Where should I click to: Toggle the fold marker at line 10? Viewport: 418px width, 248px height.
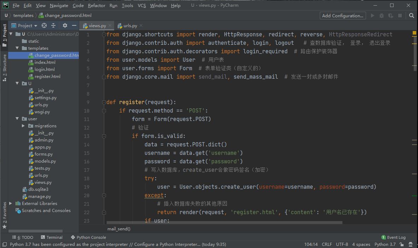click(104, 111)
